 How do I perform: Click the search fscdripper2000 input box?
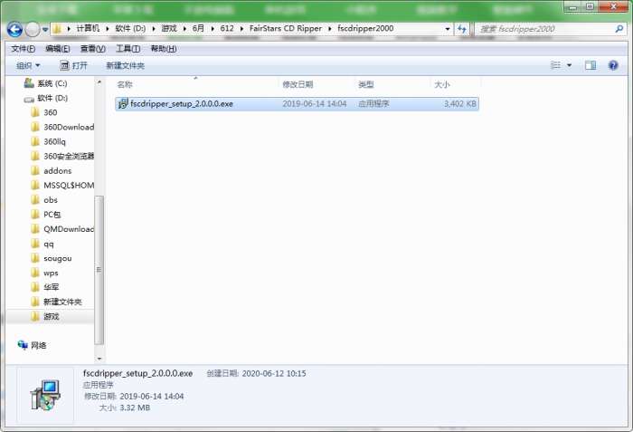tap(546, 29)
